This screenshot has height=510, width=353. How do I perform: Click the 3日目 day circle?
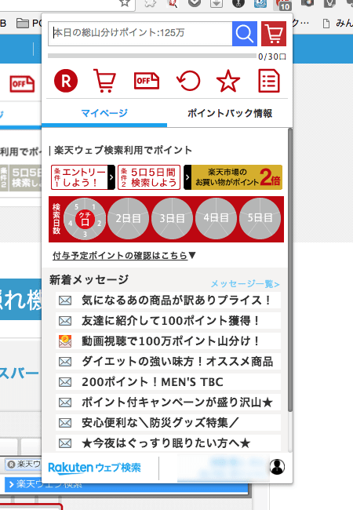[172, 219]
